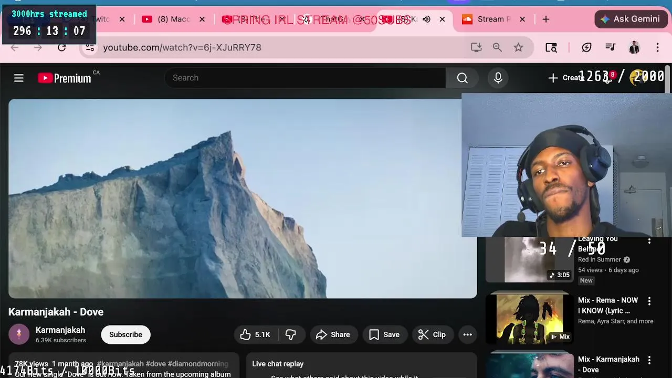Open Karmanjakah channel avatar
This screenshot has height=378, width=672.
click(x=19, y=334)
